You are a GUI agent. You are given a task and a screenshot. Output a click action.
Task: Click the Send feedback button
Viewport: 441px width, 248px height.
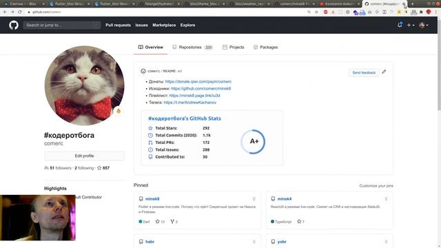tap(364, 72)
